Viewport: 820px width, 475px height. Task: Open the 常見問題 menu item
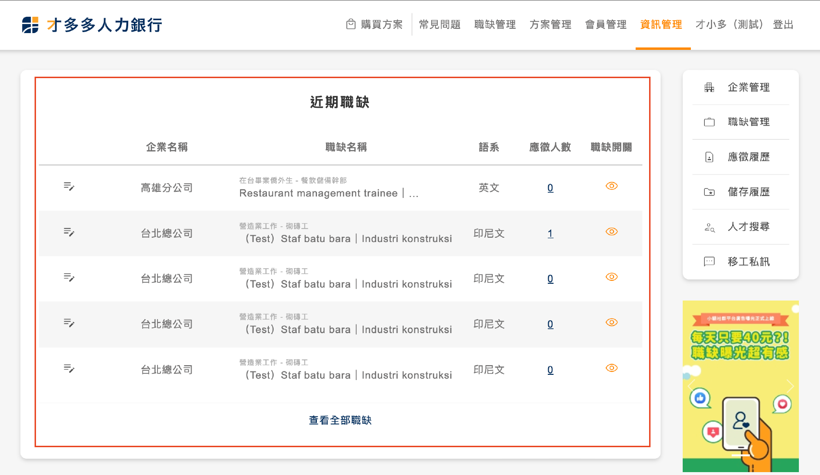pyautogui.click(x=439, y=24)
